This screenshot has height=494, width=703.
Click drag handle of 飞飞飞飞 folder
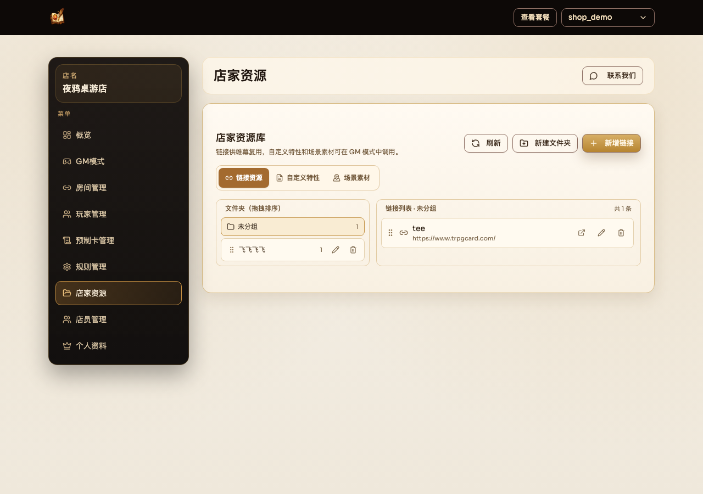coord(232,250)
